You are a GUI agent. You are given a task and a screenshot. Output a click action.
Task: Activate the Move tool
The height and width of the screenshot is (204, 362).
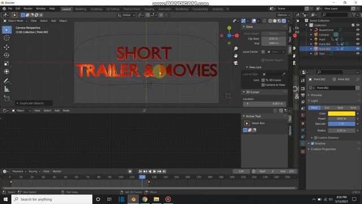point(7,47)
